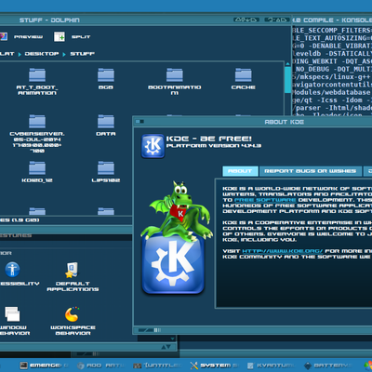The image size is (372, 372).
Task: Click Konsole line '/parser -Ihtml/shade'
Action: click(332, 108)
